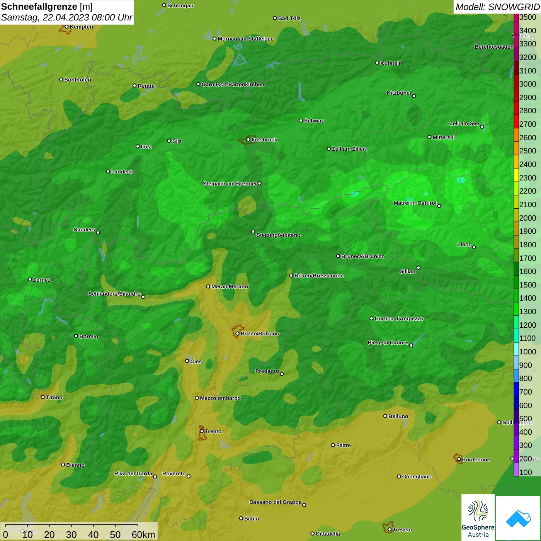Image resolution: width=541 pixels, height=541 pixels.
Task: Click the Schio label
Action: pos(252,519)
